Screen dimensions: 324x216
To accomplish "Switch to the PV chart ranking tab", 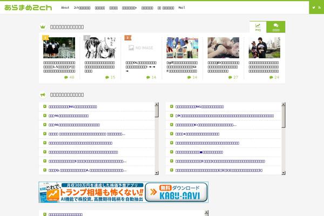I will point(258,27).
